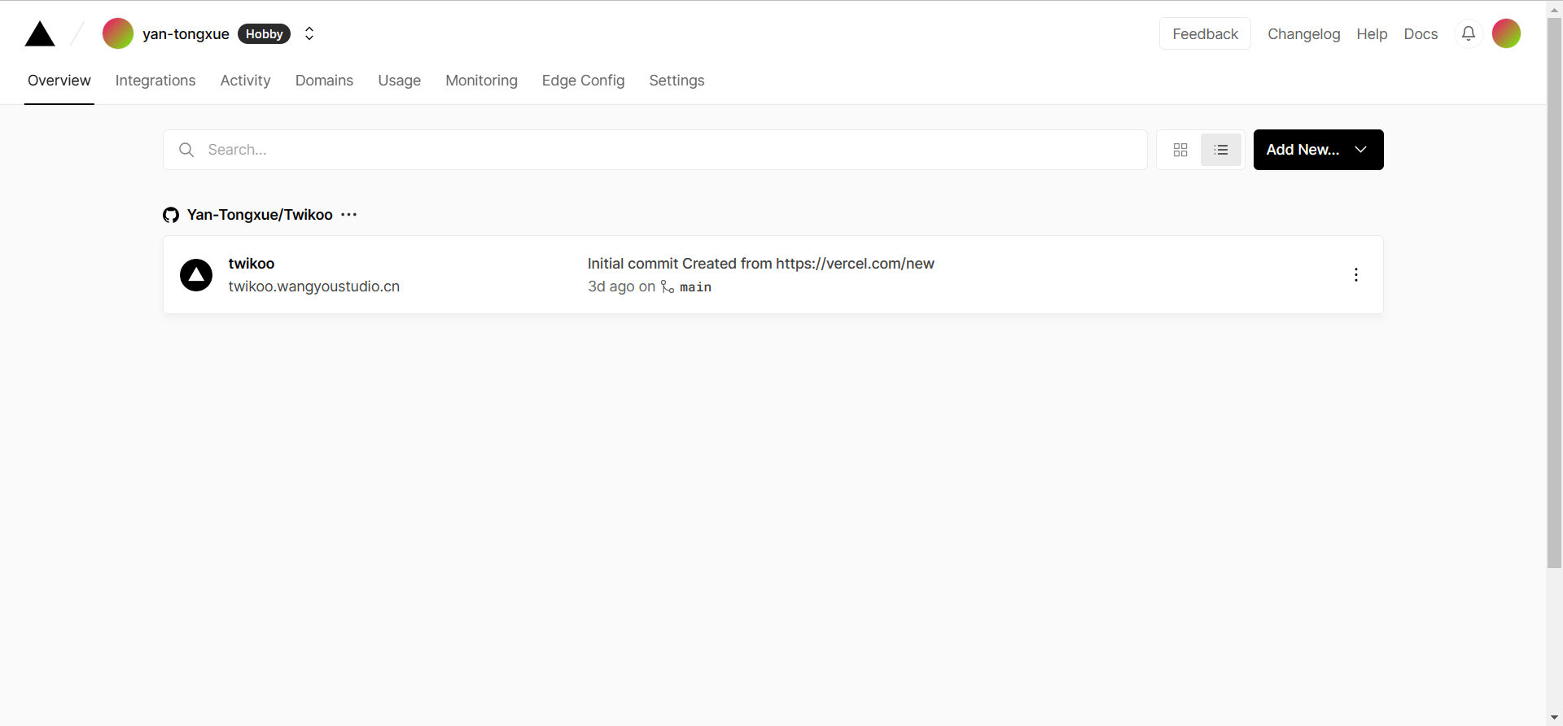Open the twikoo project name
Screen dimensions: 1563x726
point(252,264)
